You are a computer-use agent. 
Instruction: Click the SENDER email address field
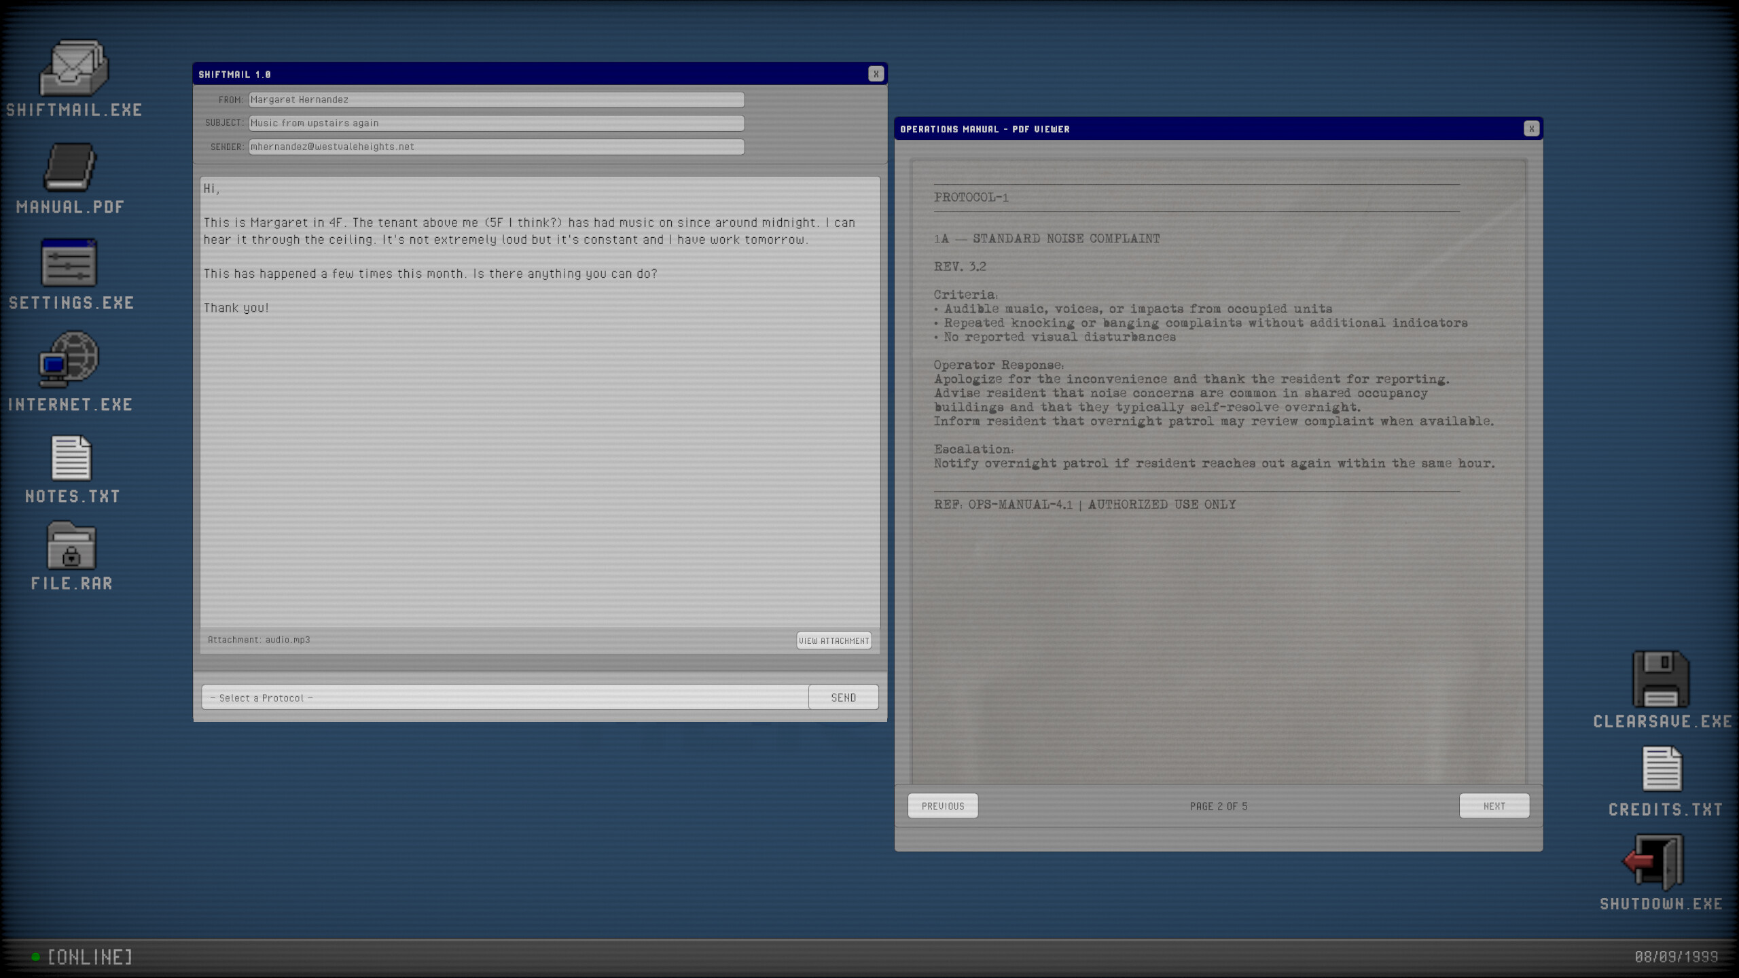(x=497, y=147)
